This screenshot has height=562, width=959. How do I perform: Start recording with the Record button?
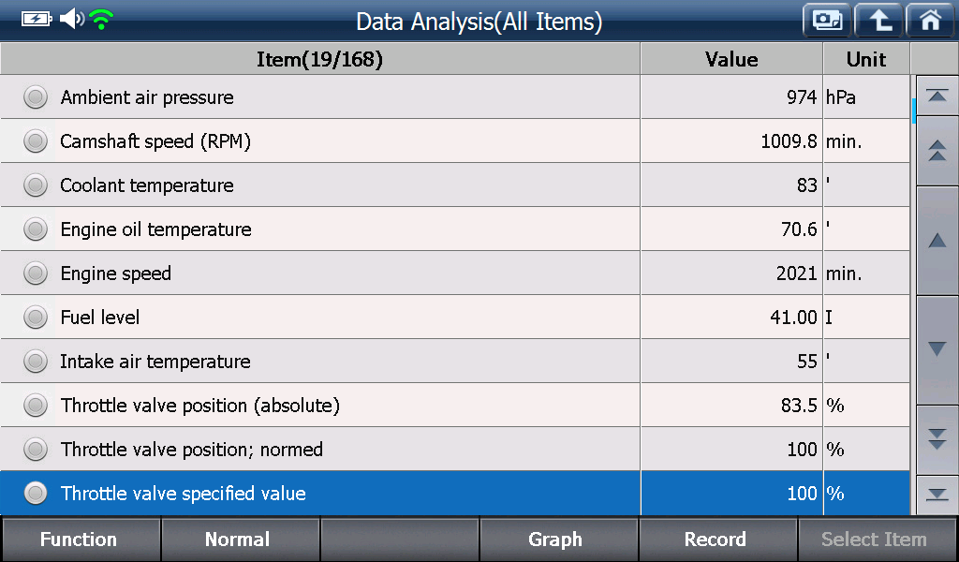click(x=716, y=540)
